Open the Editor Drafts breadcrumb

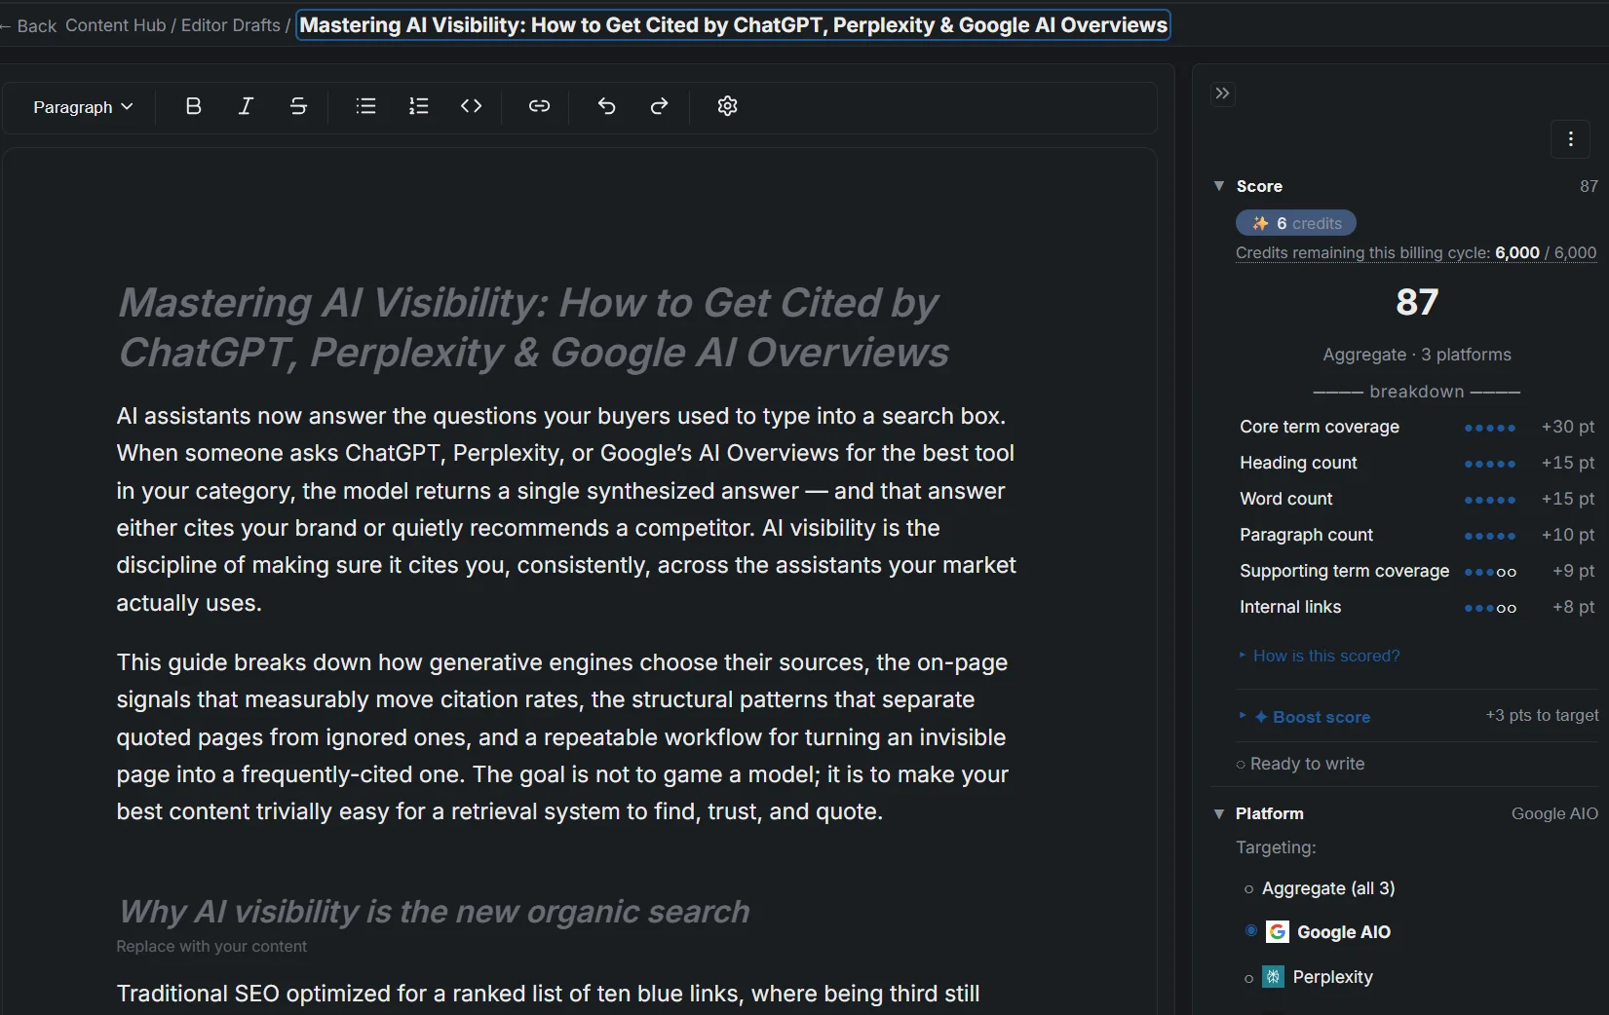[x=231, y=25]
